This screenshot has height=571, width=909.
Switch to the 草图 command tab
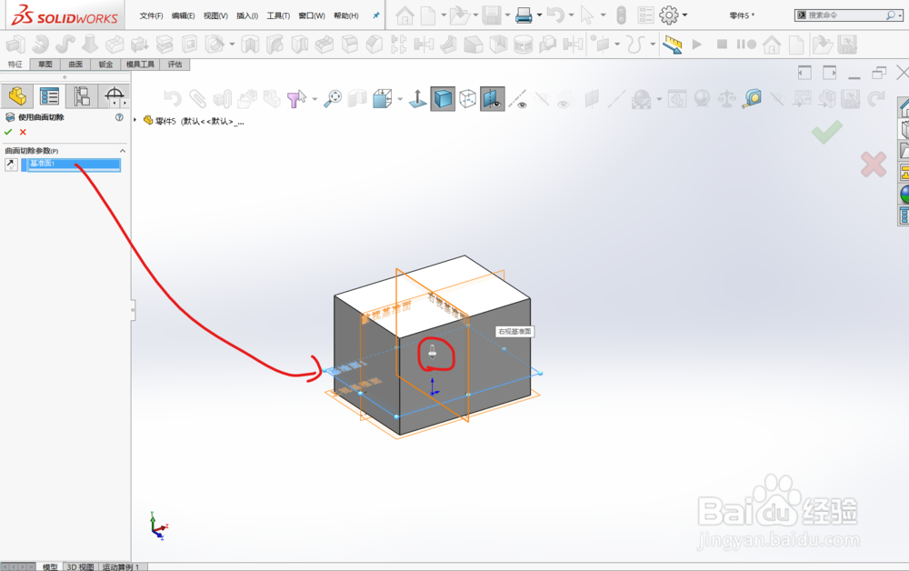[x=45, y=65]
